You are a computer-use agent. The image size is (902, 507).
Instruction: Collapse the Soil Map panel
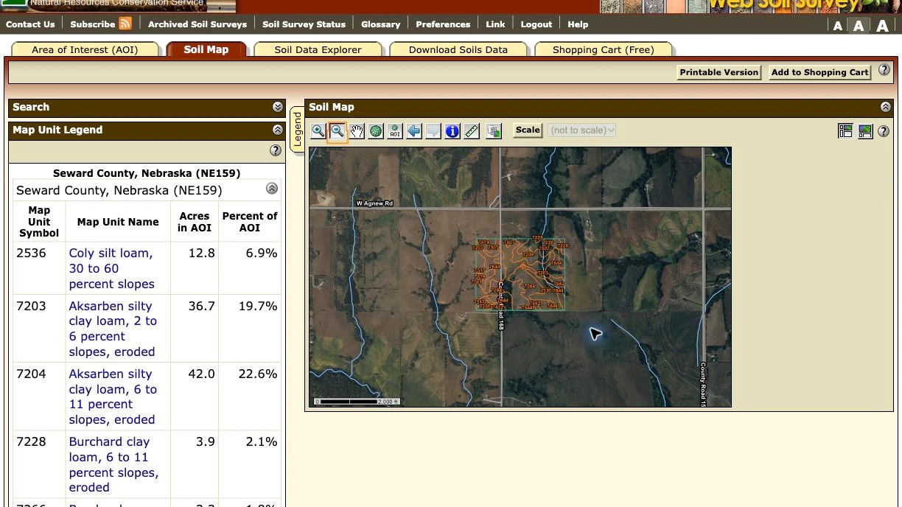click(x=886, y=107)
